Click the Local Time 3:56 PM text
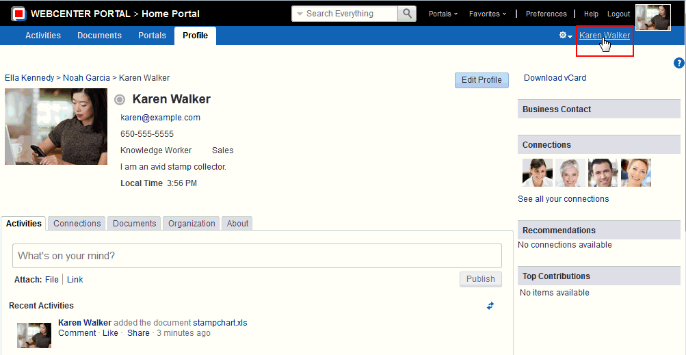The height and width of the screenshot is (355, 686). tap(159, 183)
